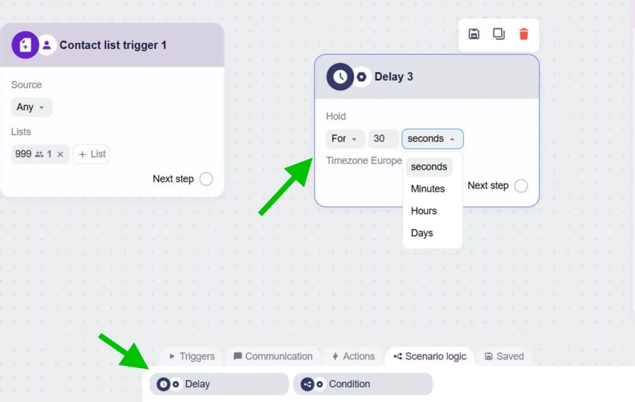This screenshot has height=402, width=635.
Task: Click Next step connector on Contact list trigger
Action: (206, 179)
